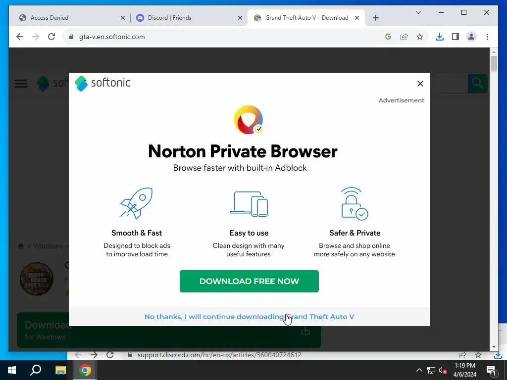Close the Access Denied tab

point(123,18)
